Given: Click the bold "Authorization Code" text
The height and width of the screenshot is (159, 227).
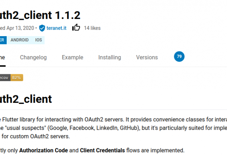Looking at the screenshot, I should [44, 150].
